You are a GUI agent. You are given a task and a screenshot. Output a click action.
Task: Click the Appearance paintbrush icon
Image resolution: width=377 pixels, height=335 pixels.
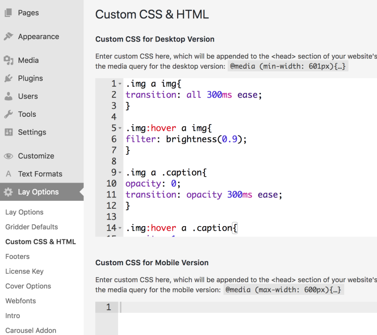[8, 37]
